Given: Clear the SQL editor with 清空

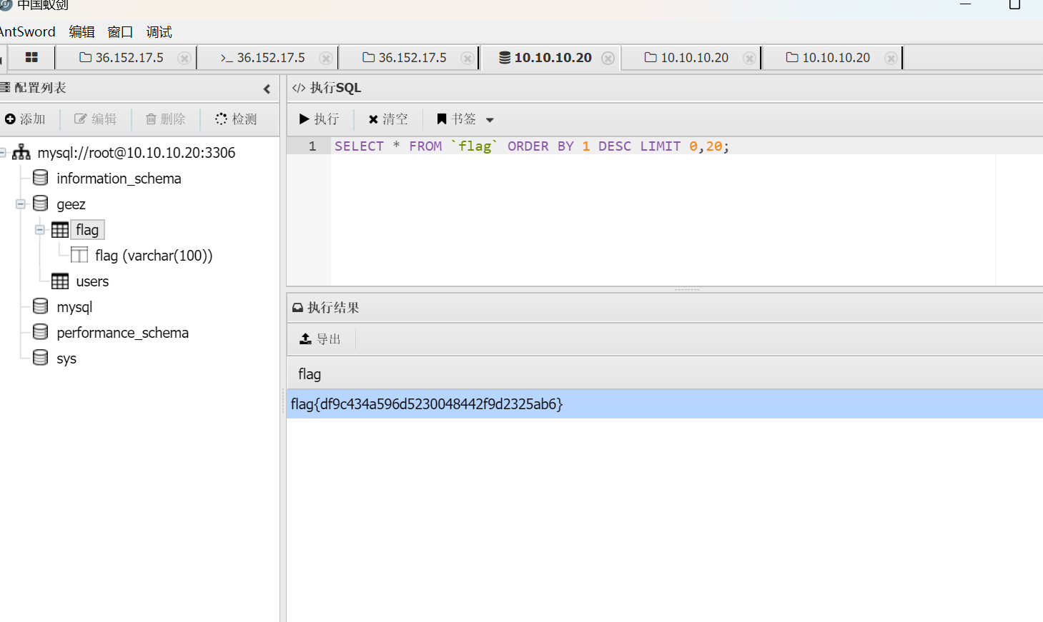Looking at the screenshot, I should [388, 119].
